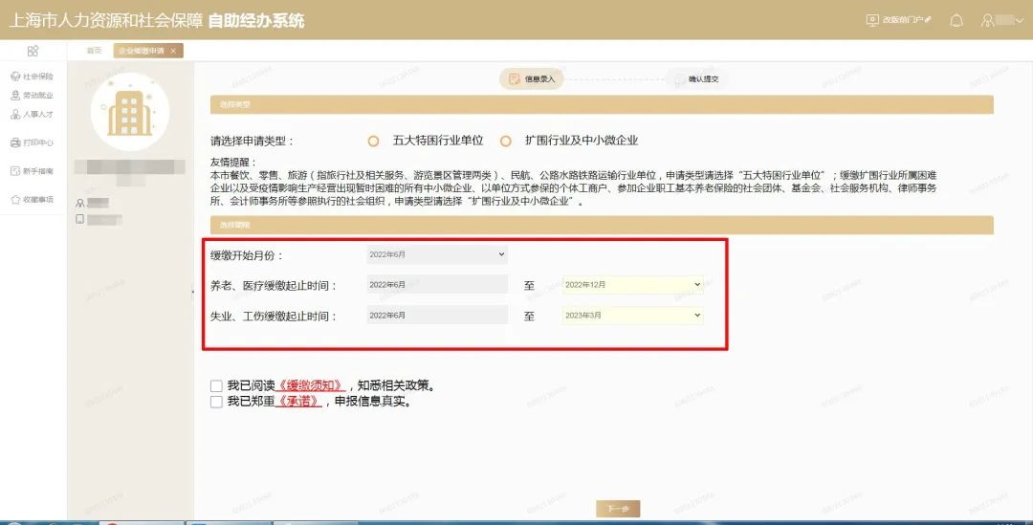
Task: Open the 《缓缴须知》 link
Action: pos(311,386)
